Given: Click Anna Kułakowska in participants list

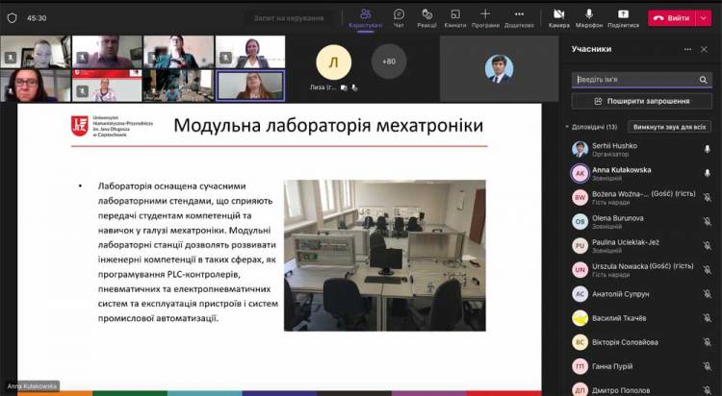Looking at the screenshot, I should coord(622,170).
